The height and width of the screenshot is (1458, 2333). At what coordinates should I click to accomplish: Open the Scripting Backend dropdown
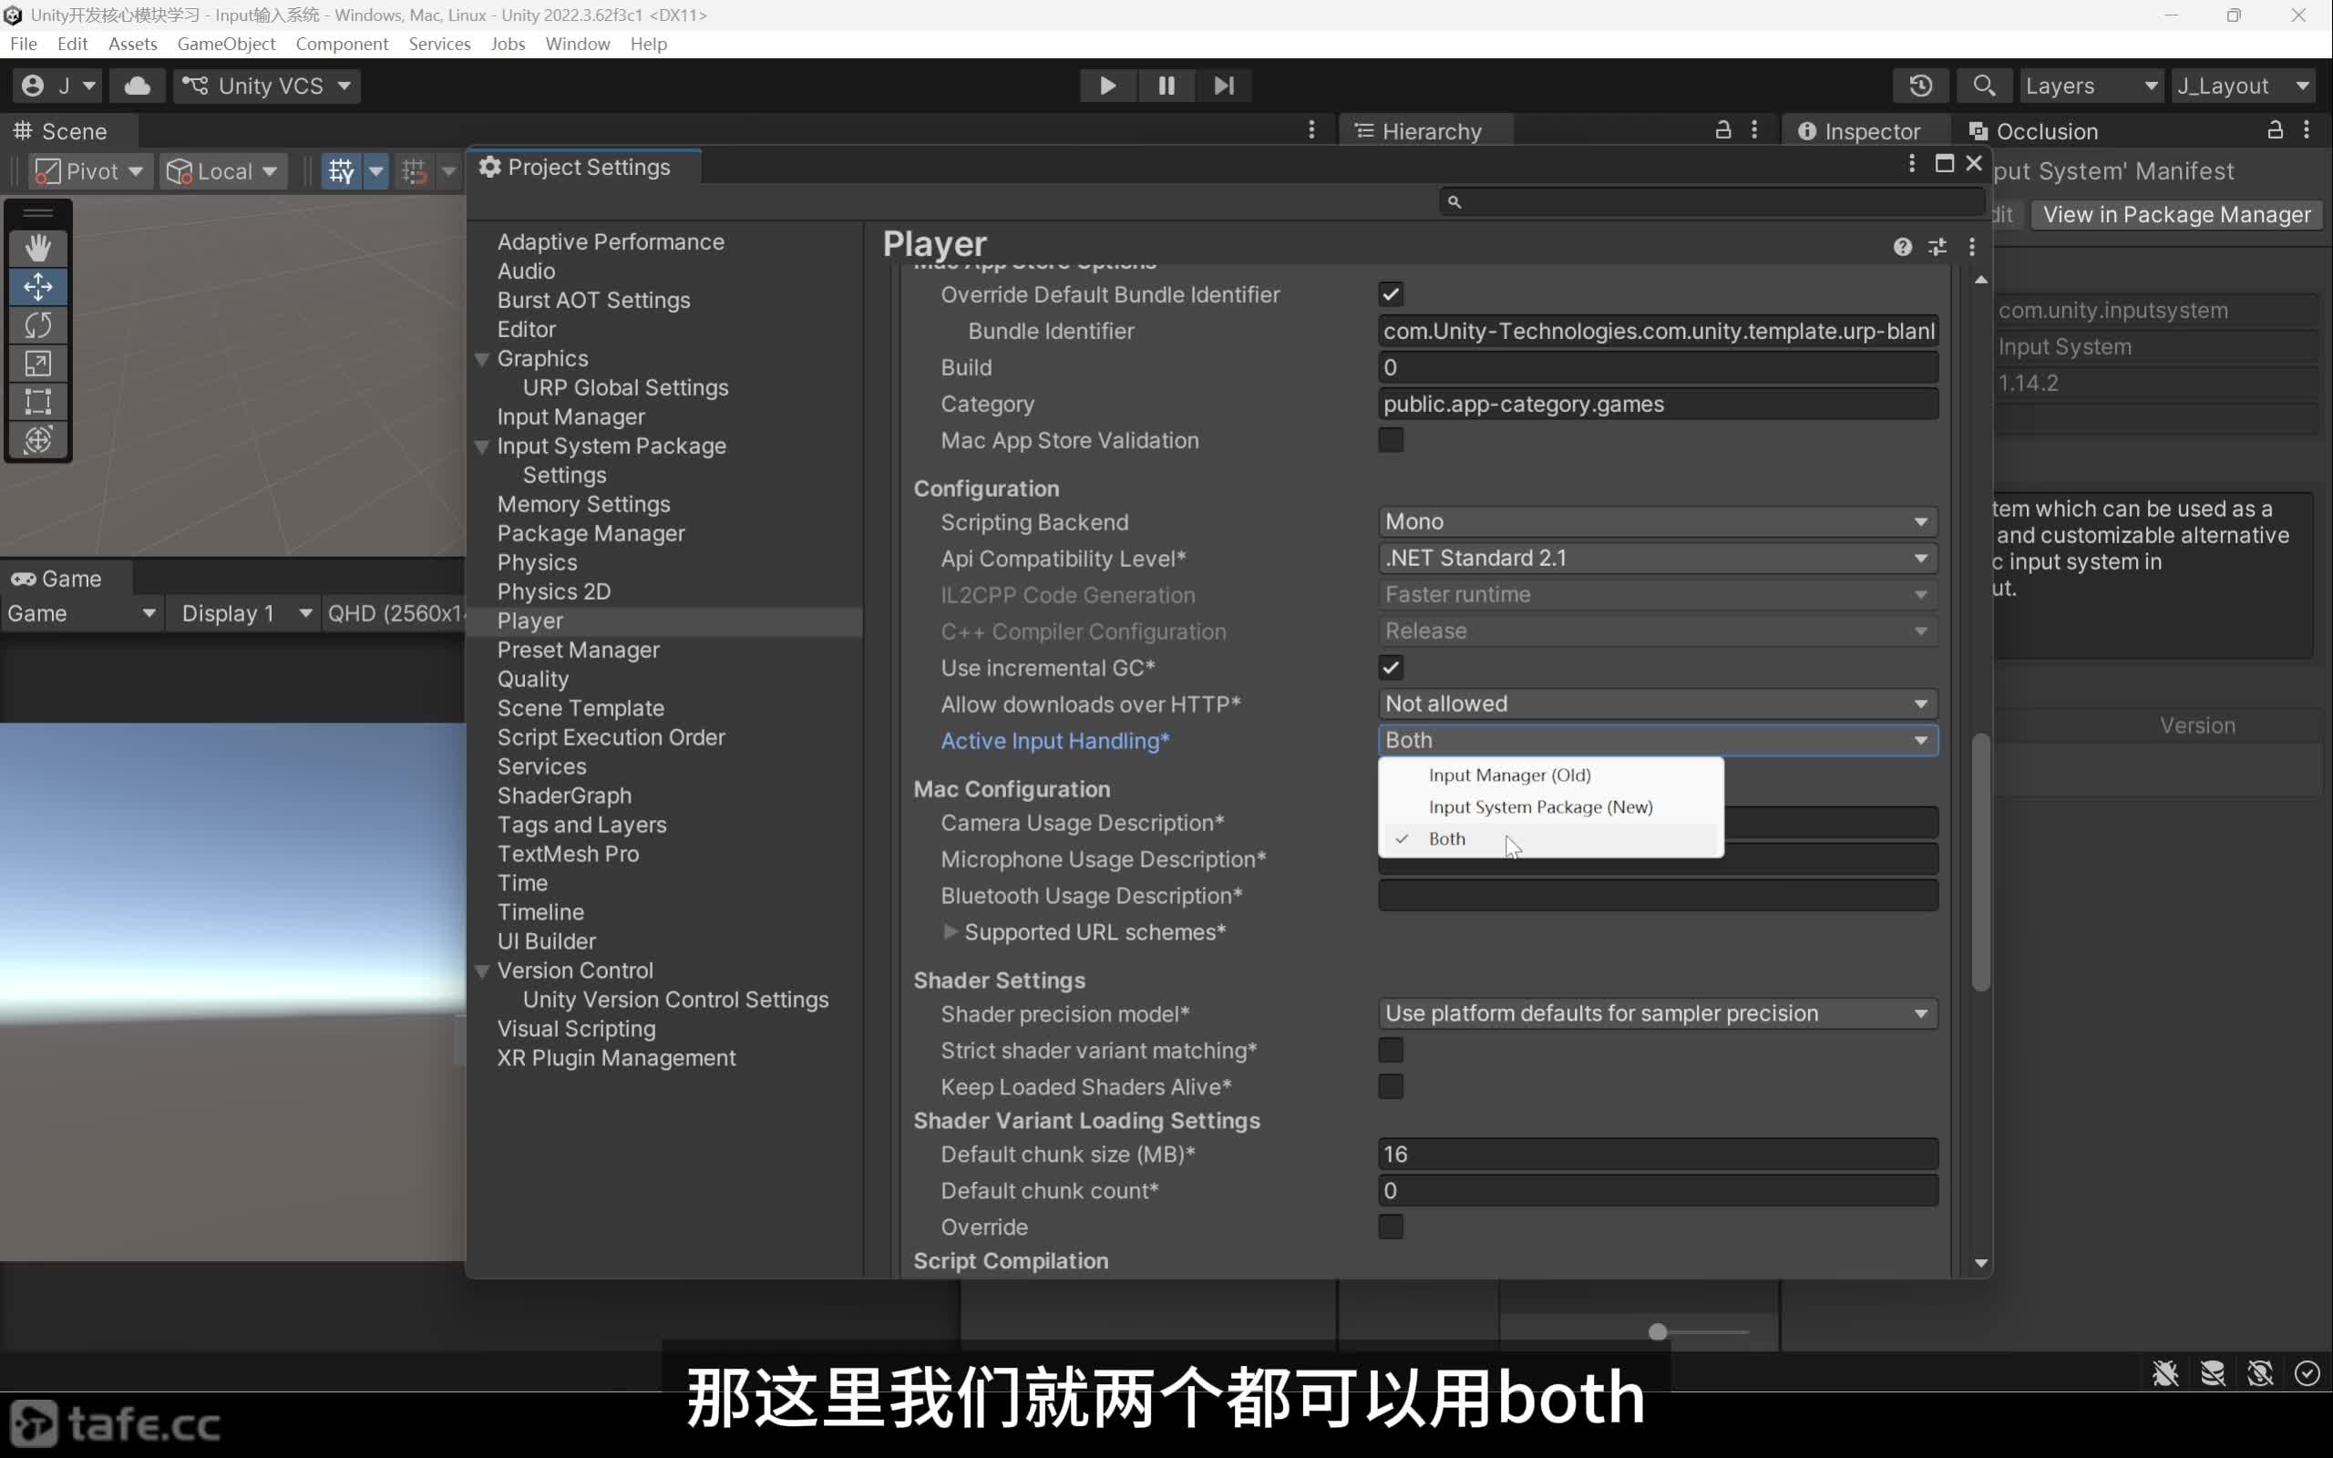(x=1657, y=521)
